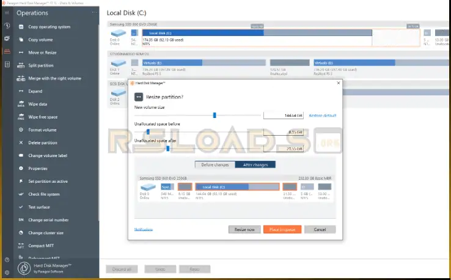The image size is (451, 280).
Task: Cancel the Resize partition dialog
Action: click(x=320, y=229)
